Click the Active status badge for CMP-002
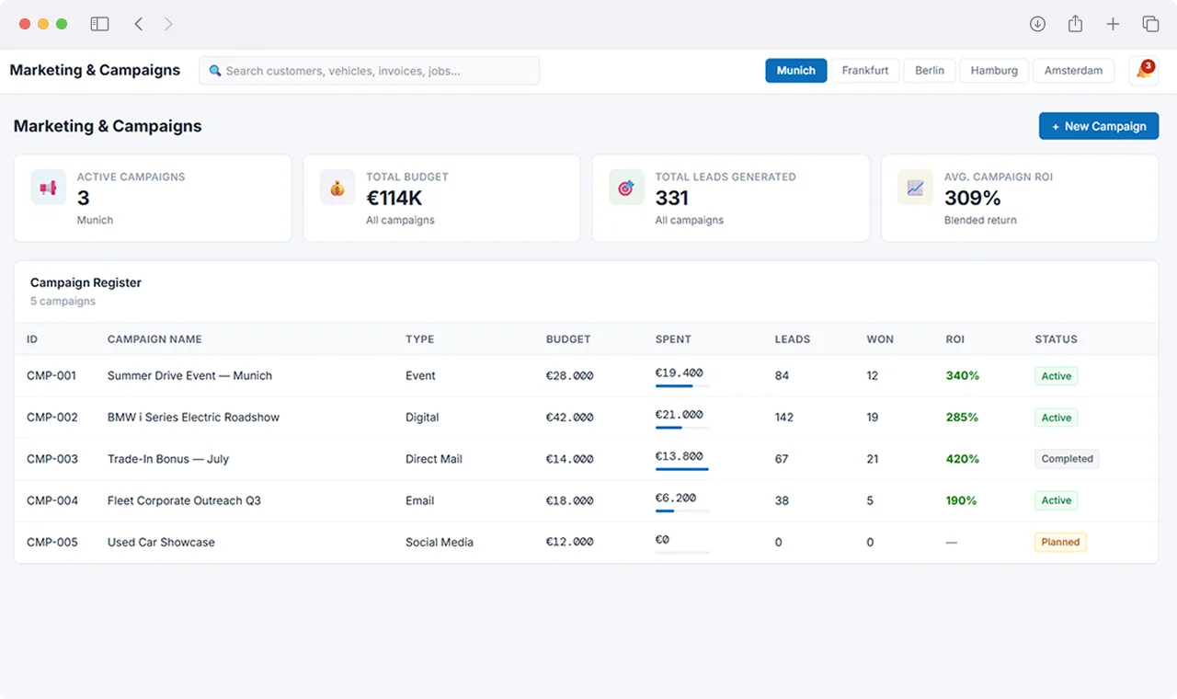The width and height of the screenshot is (1177, 699). 1056,418
